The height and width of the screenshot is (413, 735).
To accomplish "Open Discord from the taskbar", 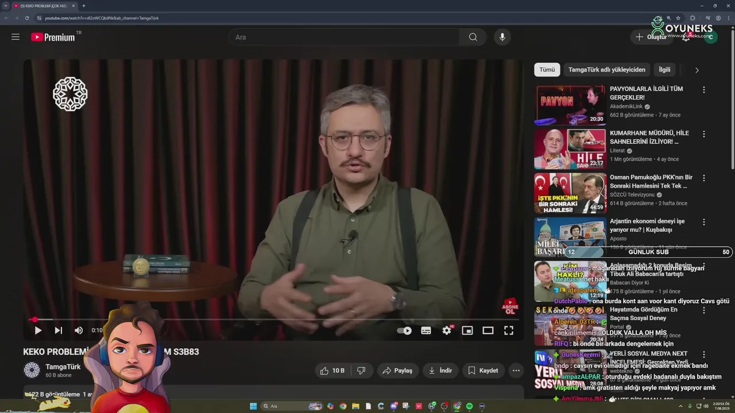I will coord(394,406).
